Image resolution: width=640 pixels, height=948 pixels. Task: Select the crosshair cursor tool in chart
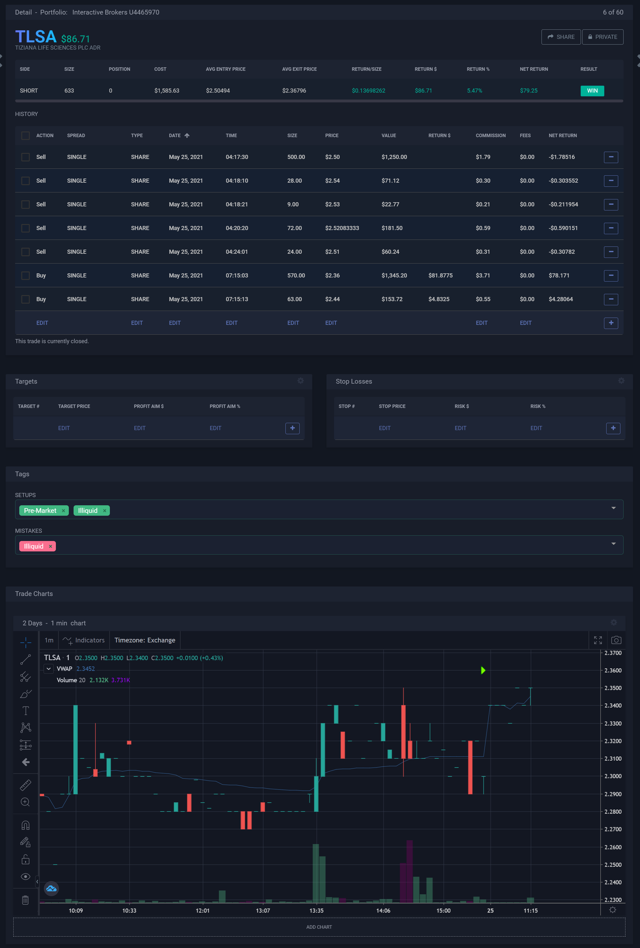coord(25,642)
